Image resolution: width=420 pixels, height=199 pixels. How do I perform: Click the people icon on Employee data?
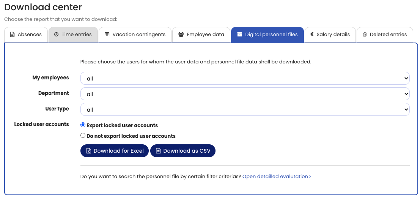click(180, 35)
